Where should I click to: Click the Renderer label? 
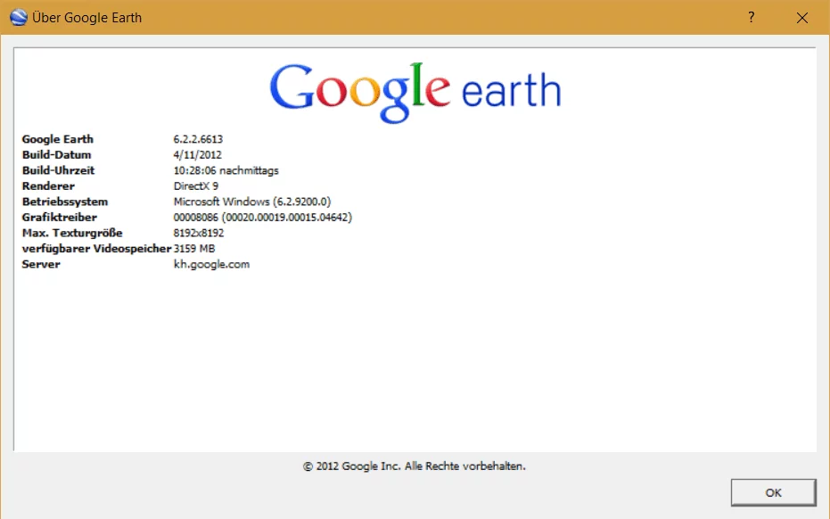(48, 185)
